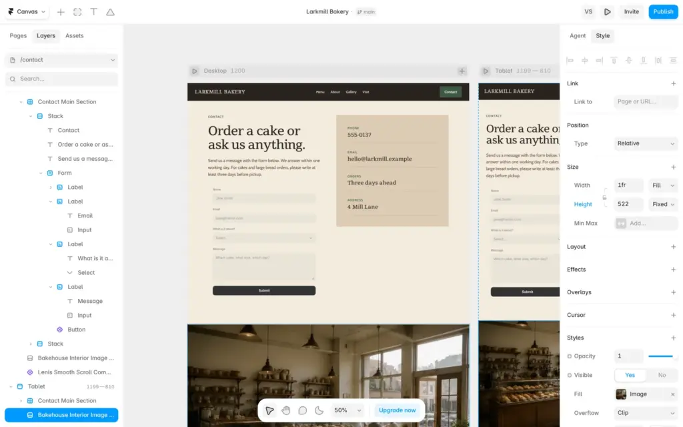The width and height of the screenshot is (683, 427).
Task: Select the comment tool icon
Action: [x=302, y=410]
